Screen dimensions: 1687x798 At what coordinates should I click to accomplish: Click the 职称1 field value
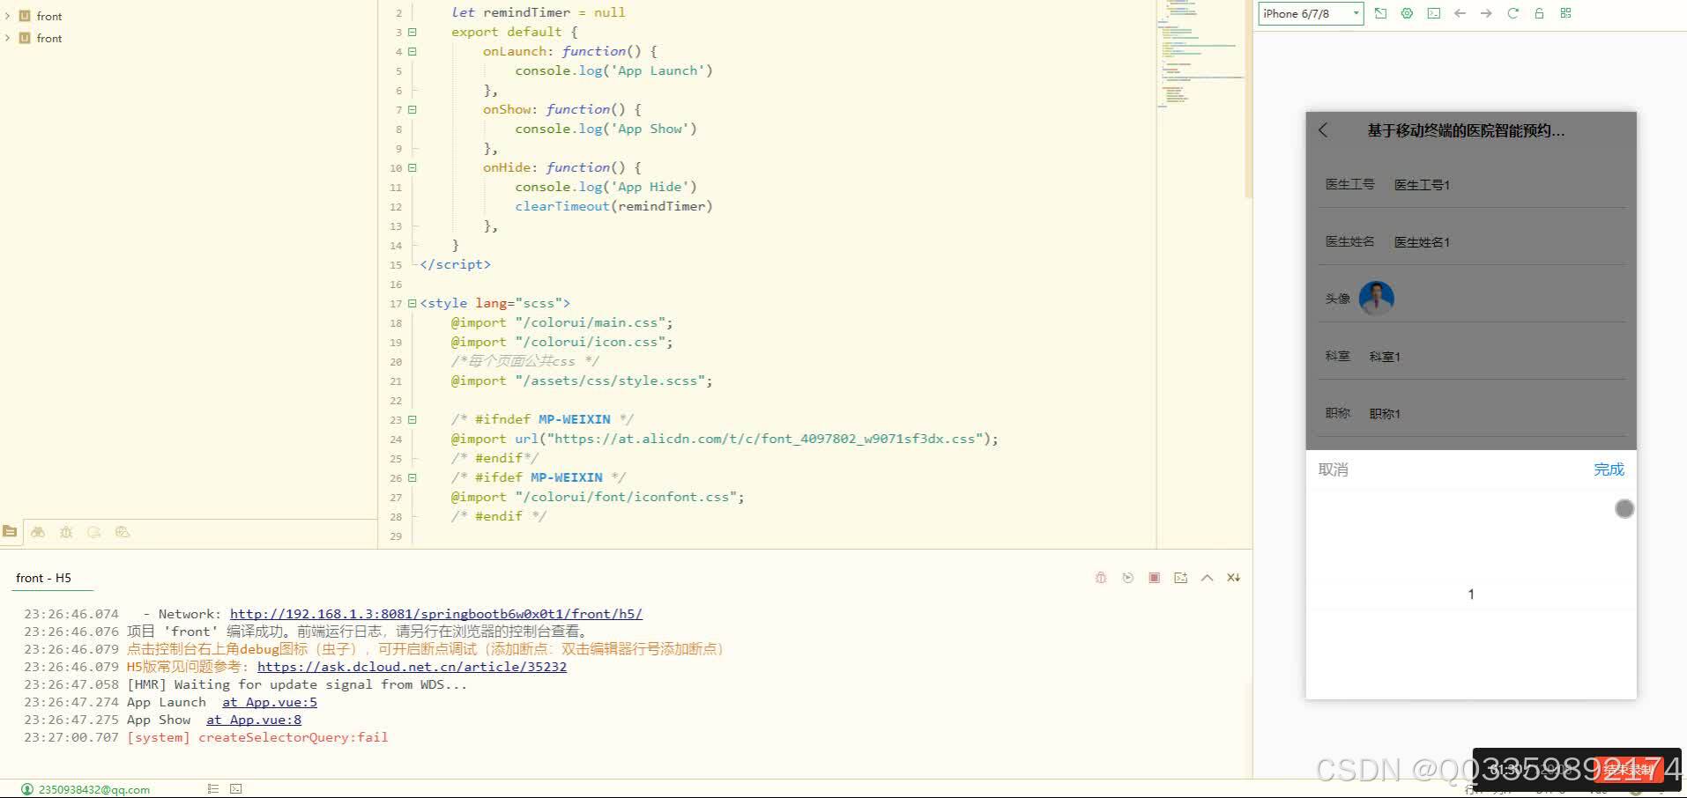(x=1385, y=414)
